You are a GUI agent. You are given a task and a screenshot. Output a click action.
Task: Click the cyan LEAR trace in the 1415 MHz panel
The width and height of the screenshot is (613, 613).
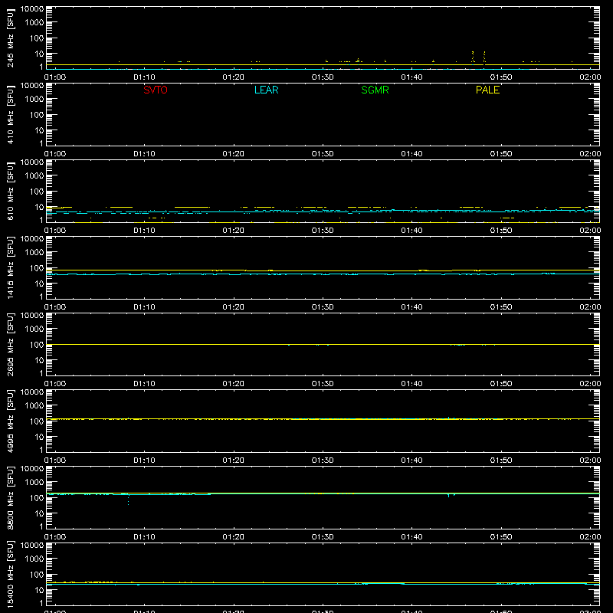point(323,274)
